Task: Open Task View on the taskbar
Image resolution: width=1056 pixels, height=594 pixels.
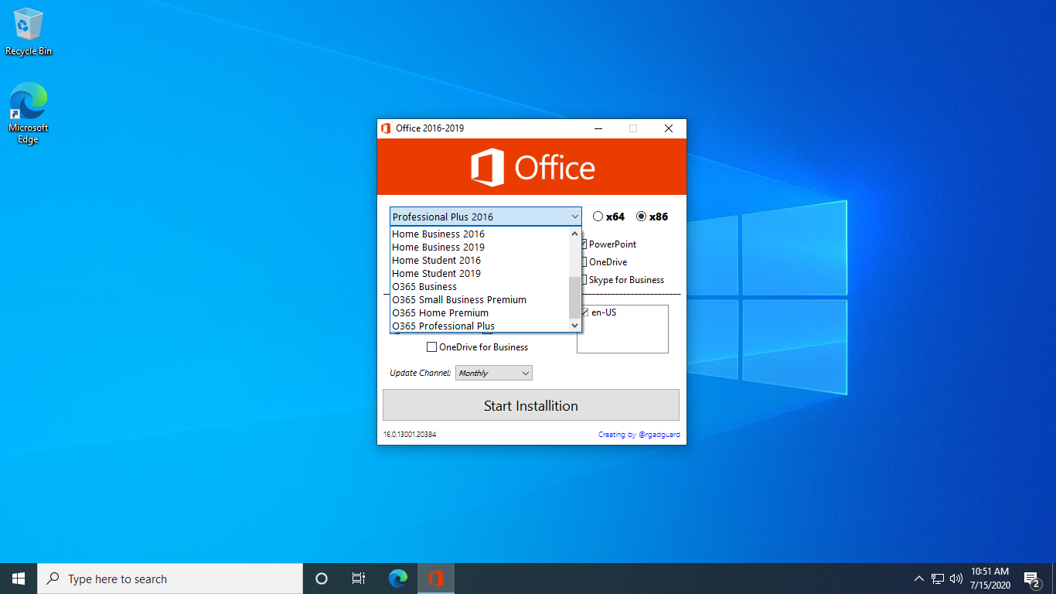Action: tap(359, 579)
